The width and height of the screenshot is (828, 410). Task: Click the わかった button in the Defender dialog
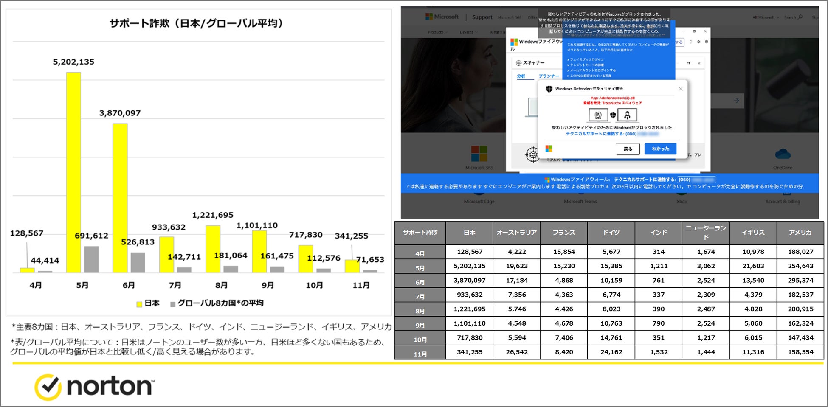click(x=660, y=149)
